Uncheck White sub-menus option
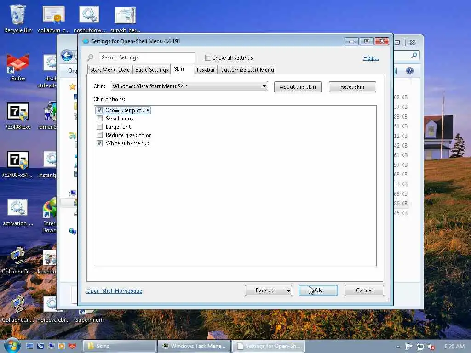 pos(99,143)
